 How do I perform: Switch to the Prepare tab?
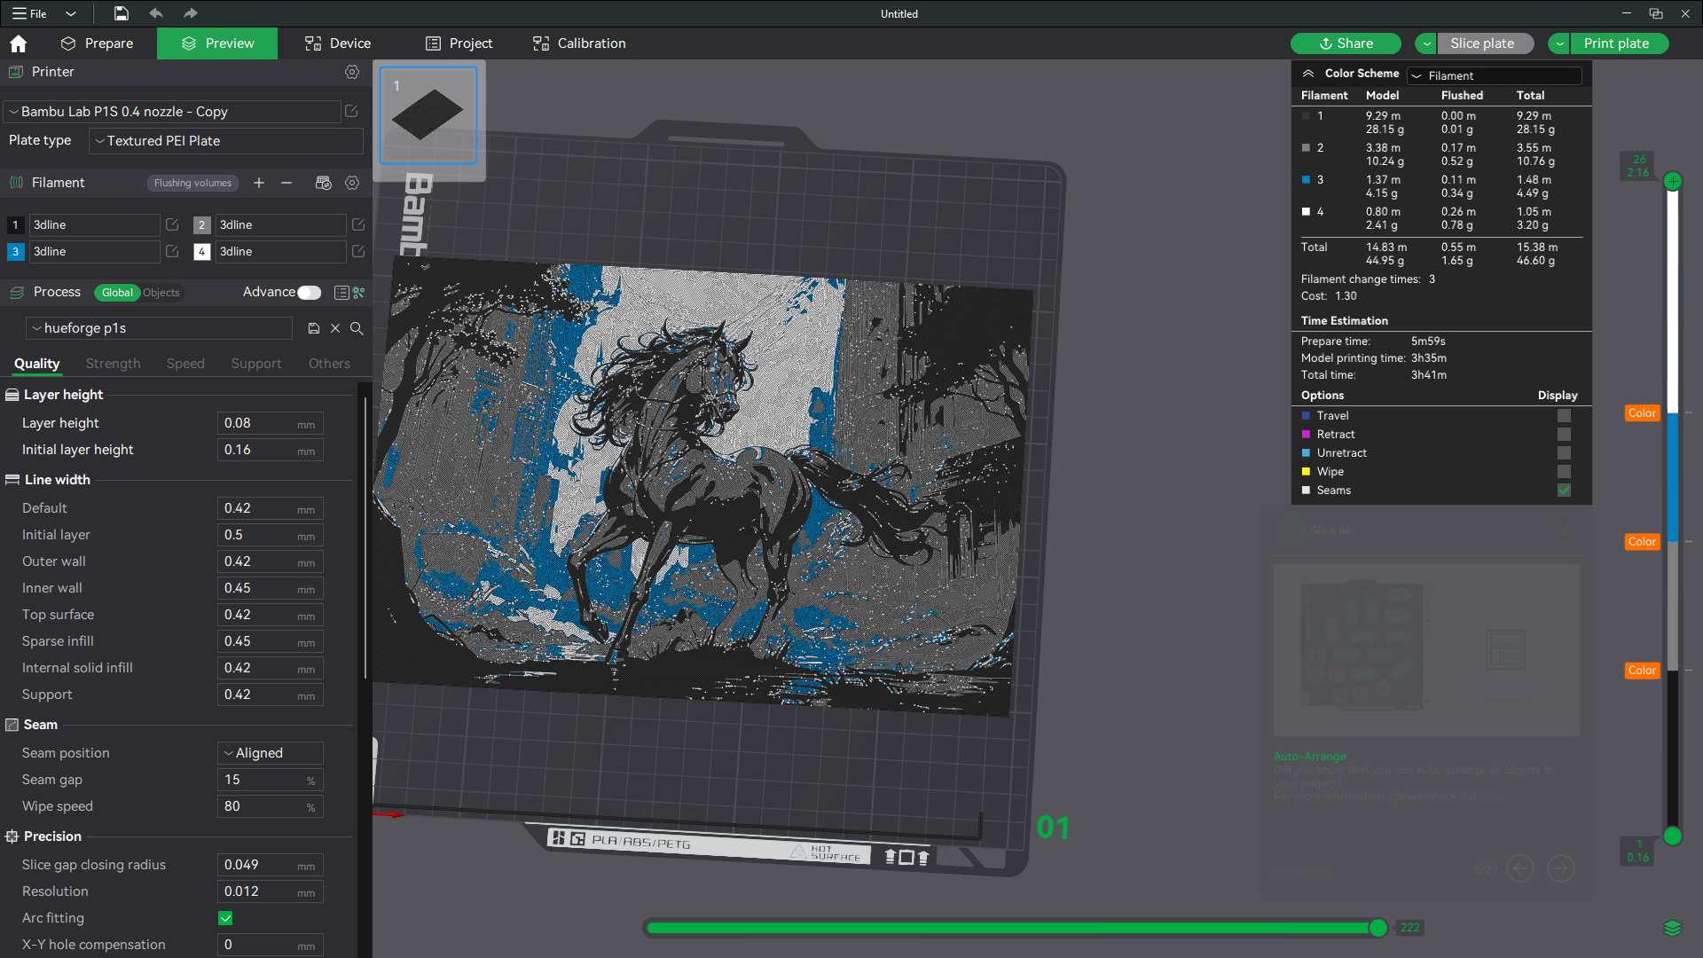(x=98, y=43)
